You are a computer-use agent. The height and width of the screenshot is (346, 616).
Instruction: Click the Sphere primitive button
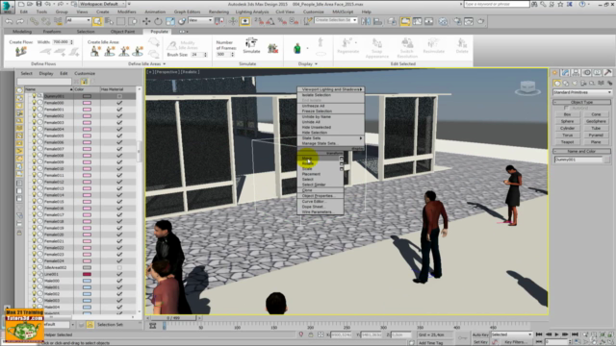[567, 121]
